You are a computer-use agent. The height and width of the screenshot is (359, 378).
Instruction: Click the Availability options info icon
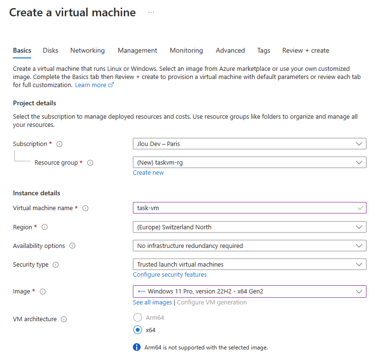[x=72, y=246]
